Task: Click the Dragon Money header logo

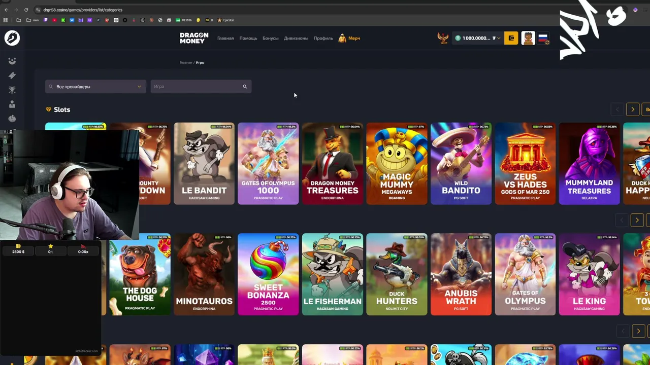Action: click(x=194, y=38)
